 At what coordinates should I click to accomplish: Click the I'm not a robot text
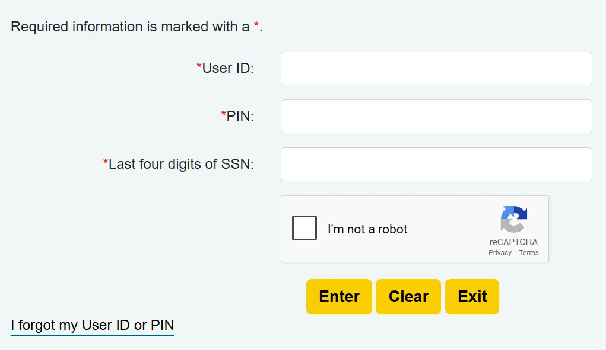coord(367,229)
